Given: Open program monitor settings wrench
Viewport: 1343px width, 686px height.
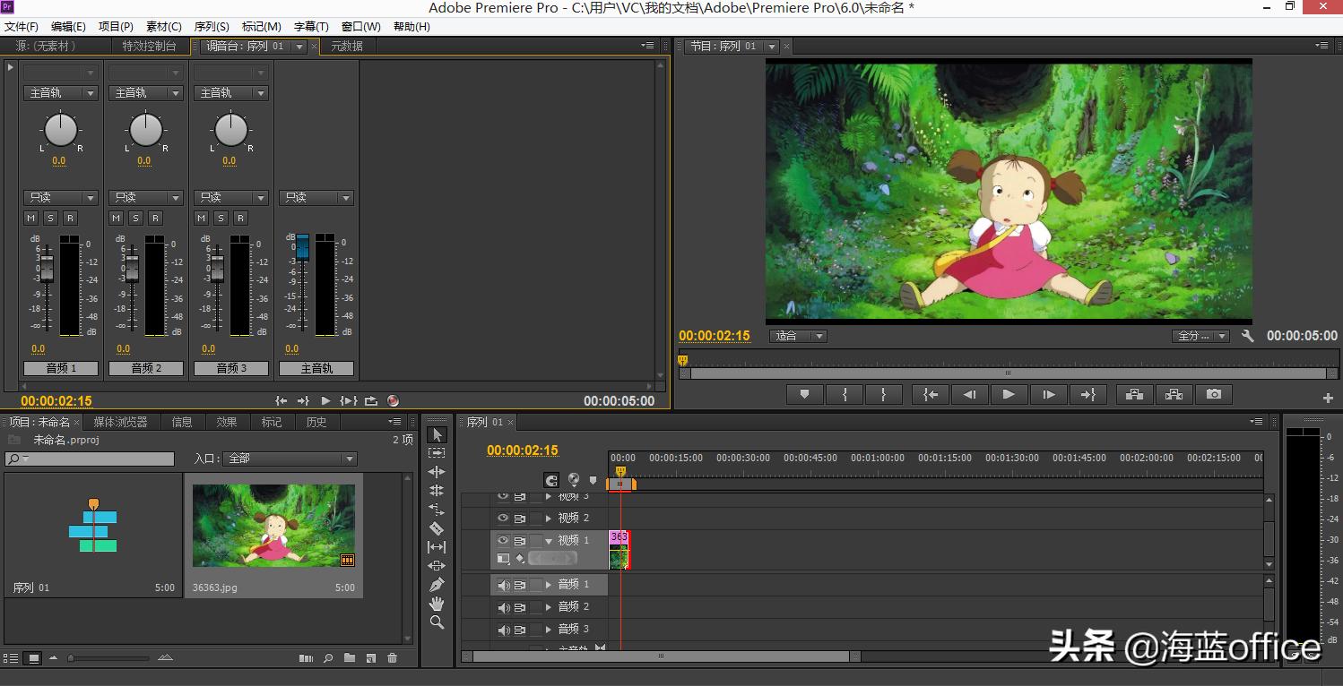Looking at the screenshot, I should tap(1247, 336).
